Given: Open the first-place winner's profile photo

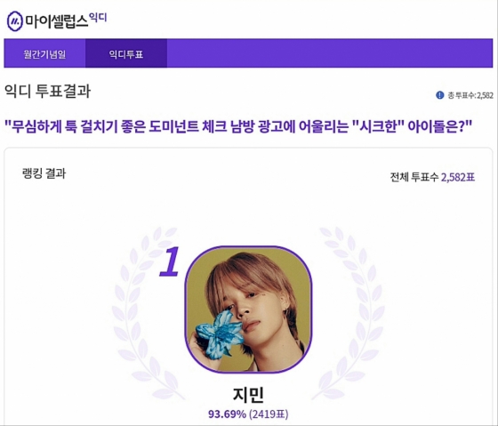Looking at the screenshot, I should point(248,309).
